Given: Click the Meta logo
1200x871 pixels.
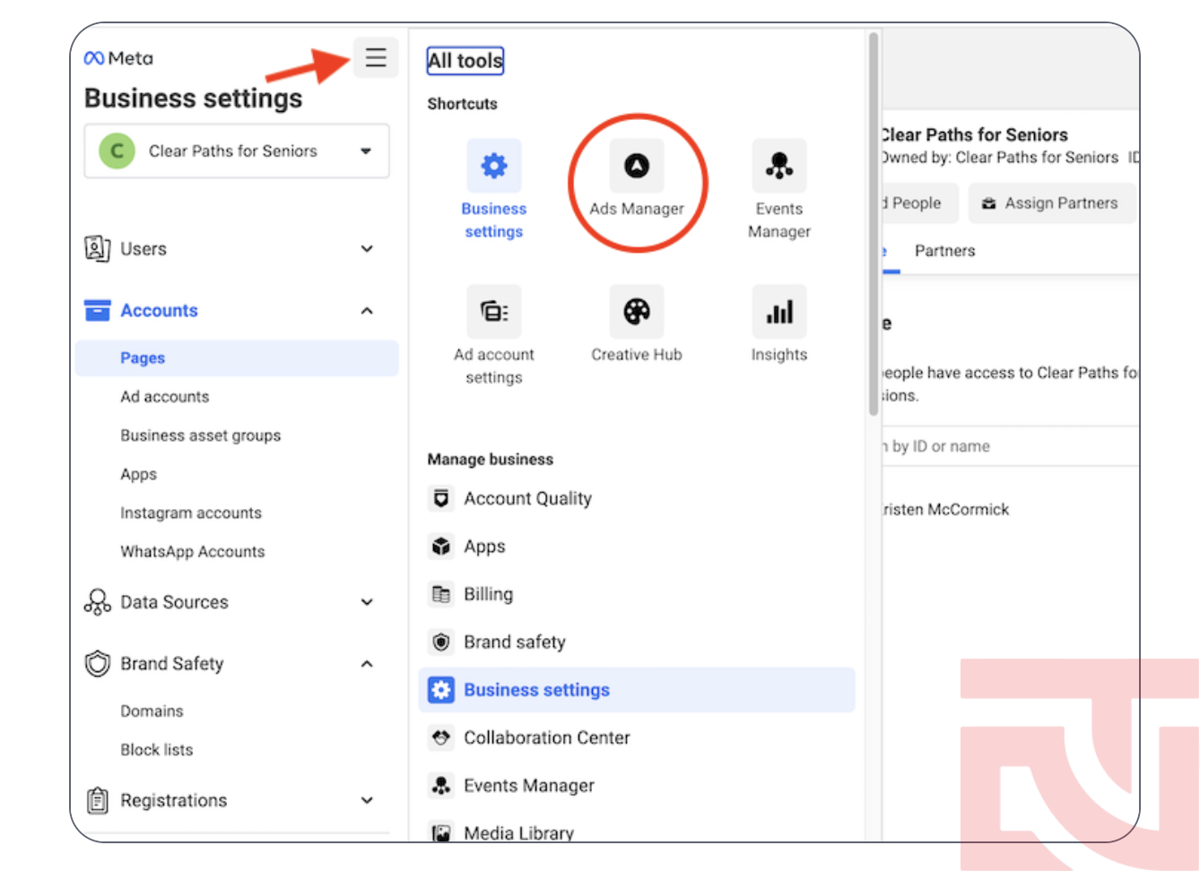Looking at the screenshot, I should point(118,58).
